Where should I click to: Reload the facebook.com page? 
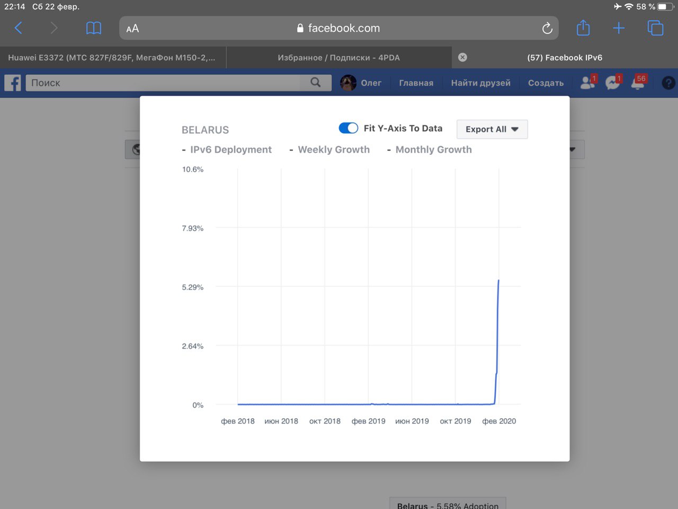[x=547, y=28]
